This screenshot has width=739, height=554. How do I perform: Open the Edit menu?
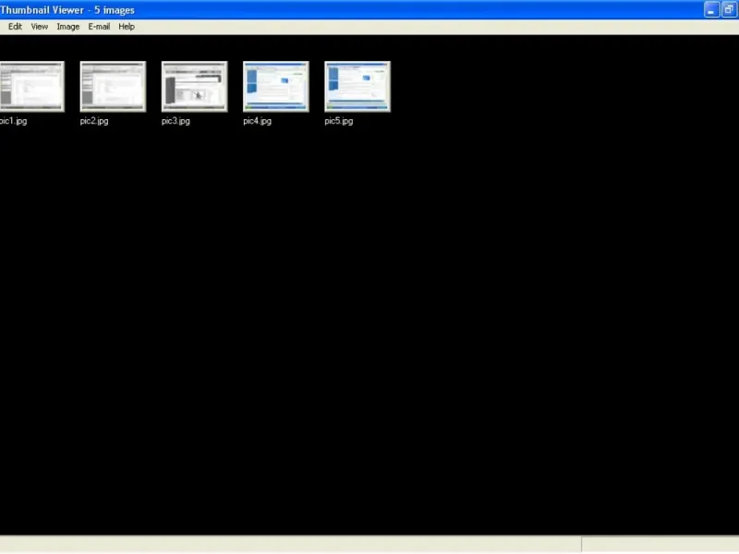pyautogui.click(x=15, y=27)
